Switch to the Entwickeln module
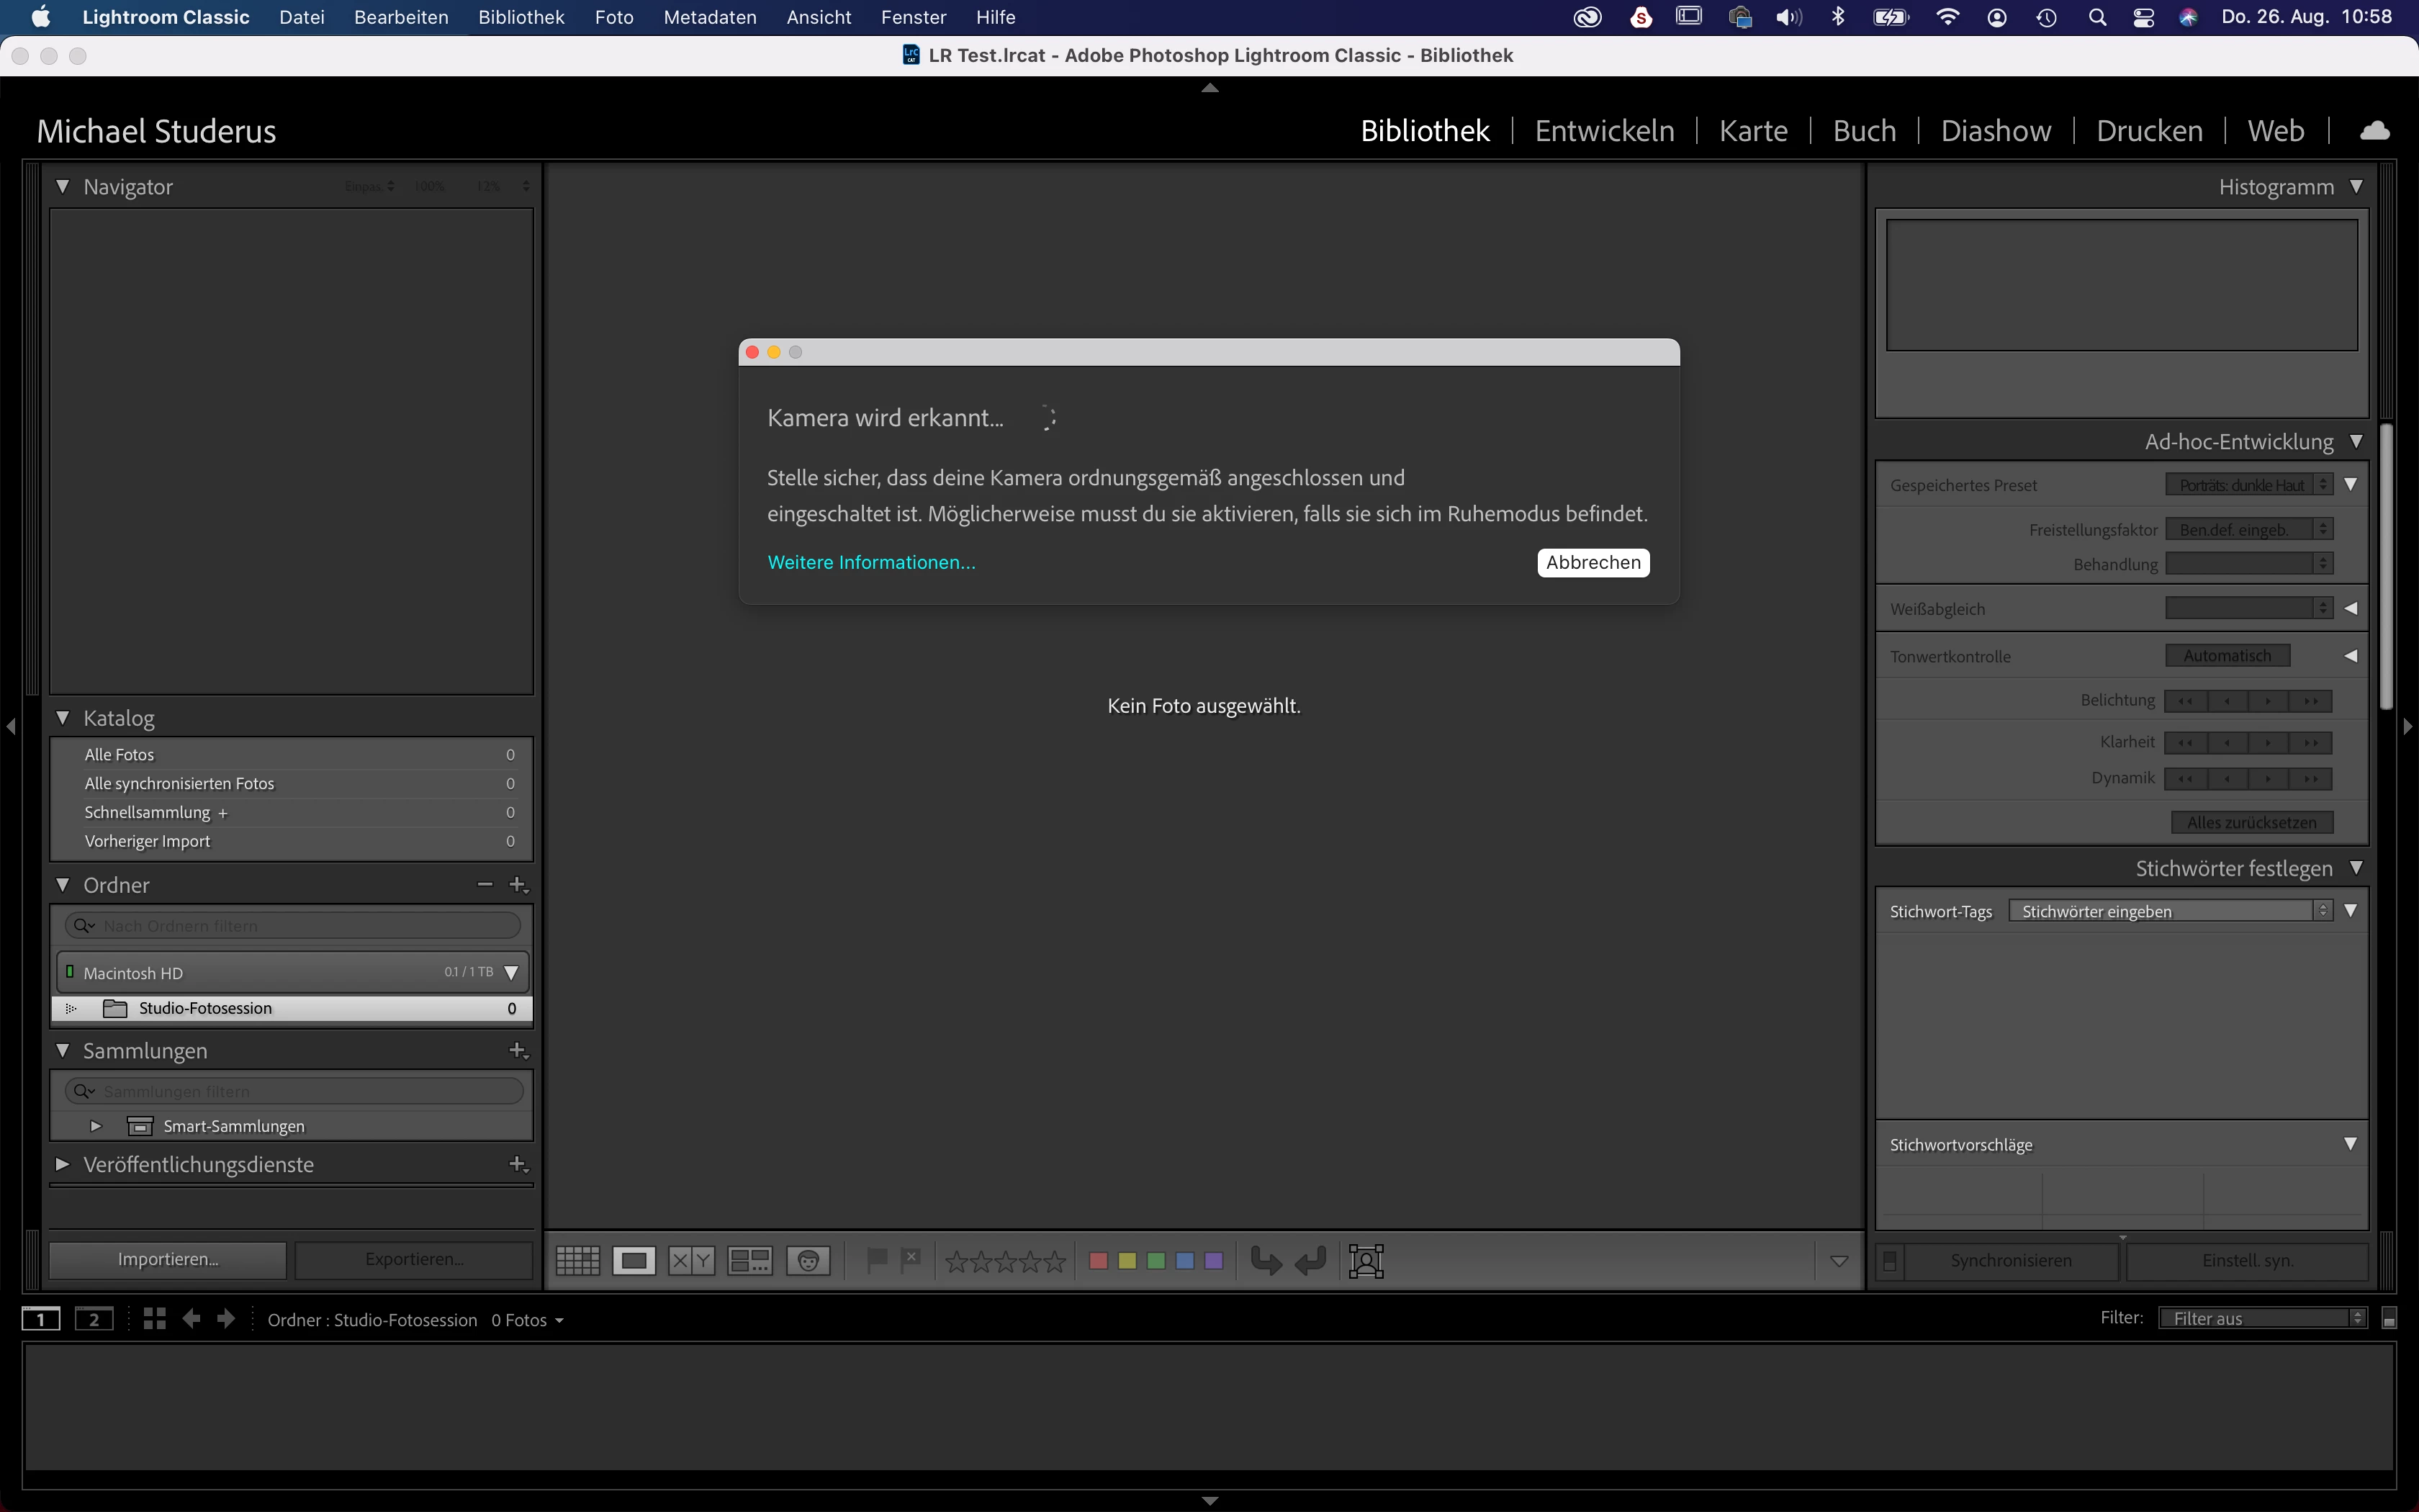Image resolution: width=2419 pixels, height=1512 pixels. coord(1603,131)
